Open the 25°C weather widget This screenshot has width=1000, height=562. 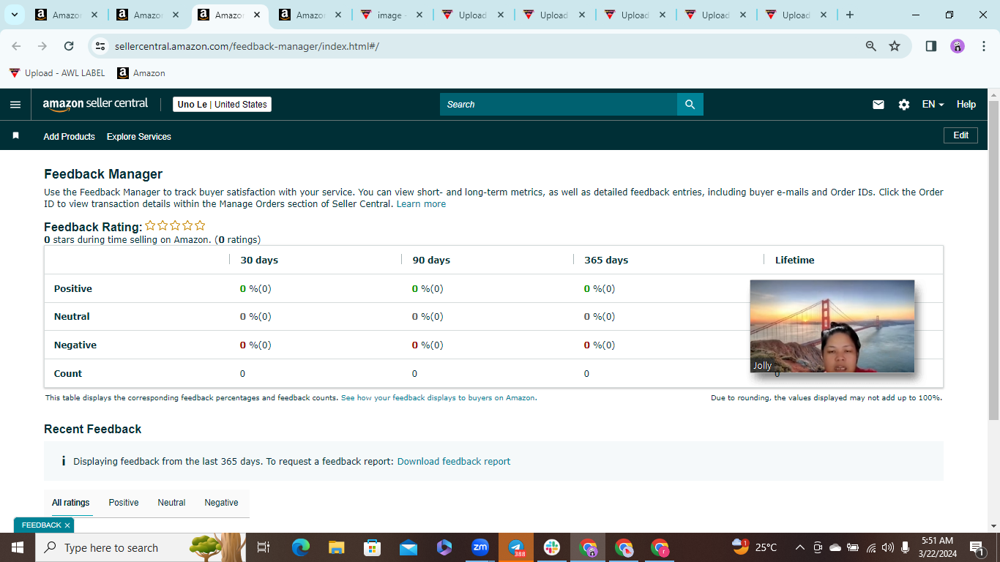click(x=754, y=547)
